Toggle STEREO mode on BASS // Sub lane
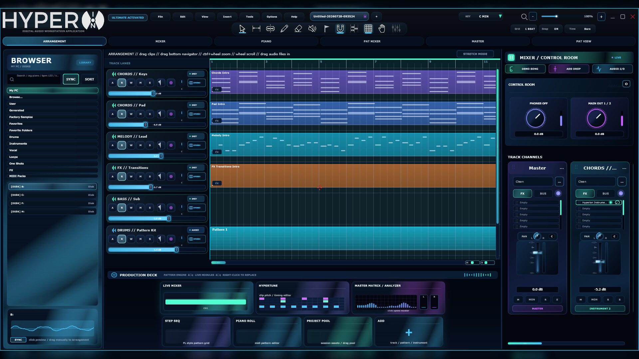639x359 pixels. pyautogui.click(x=196, y=208)
